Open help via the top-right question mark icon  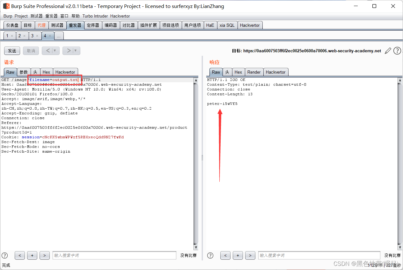click(x=397, y=51)
